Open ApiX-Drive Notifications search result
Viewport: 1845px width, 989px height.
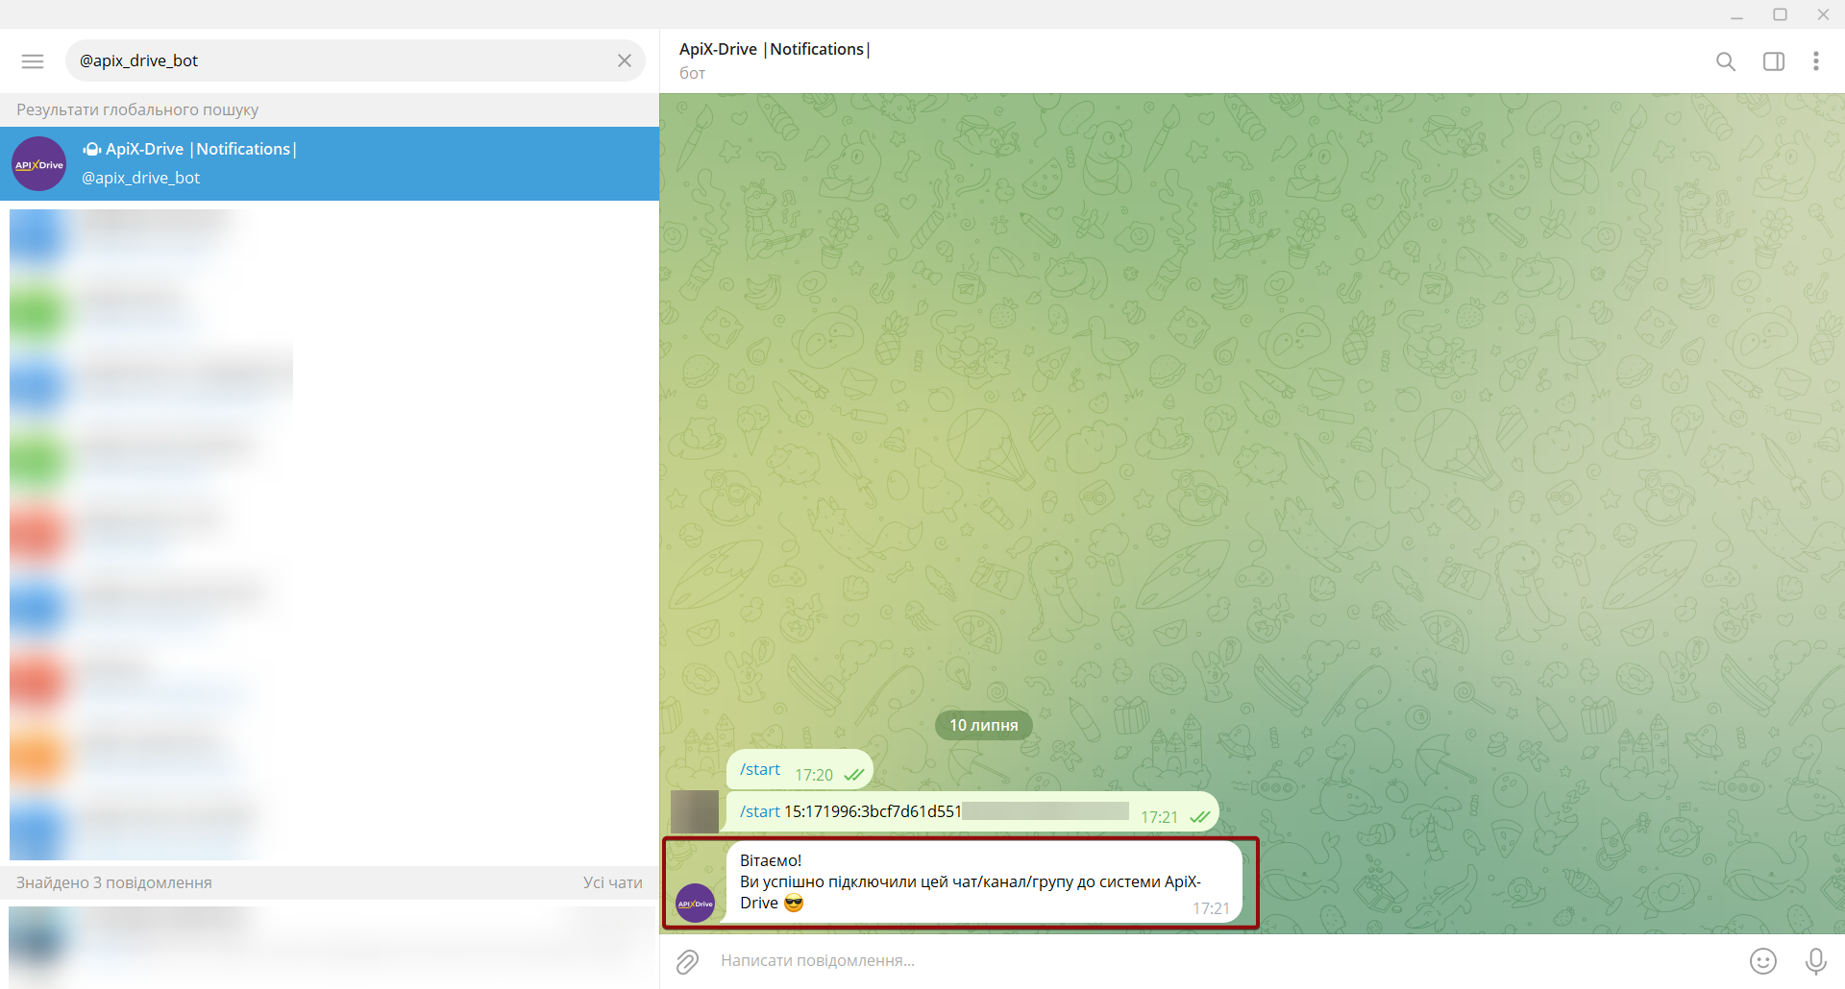(x=330, y=163)
